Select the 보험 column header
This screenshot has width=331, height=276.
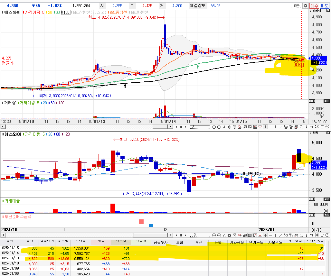click(x=180, y=243)
